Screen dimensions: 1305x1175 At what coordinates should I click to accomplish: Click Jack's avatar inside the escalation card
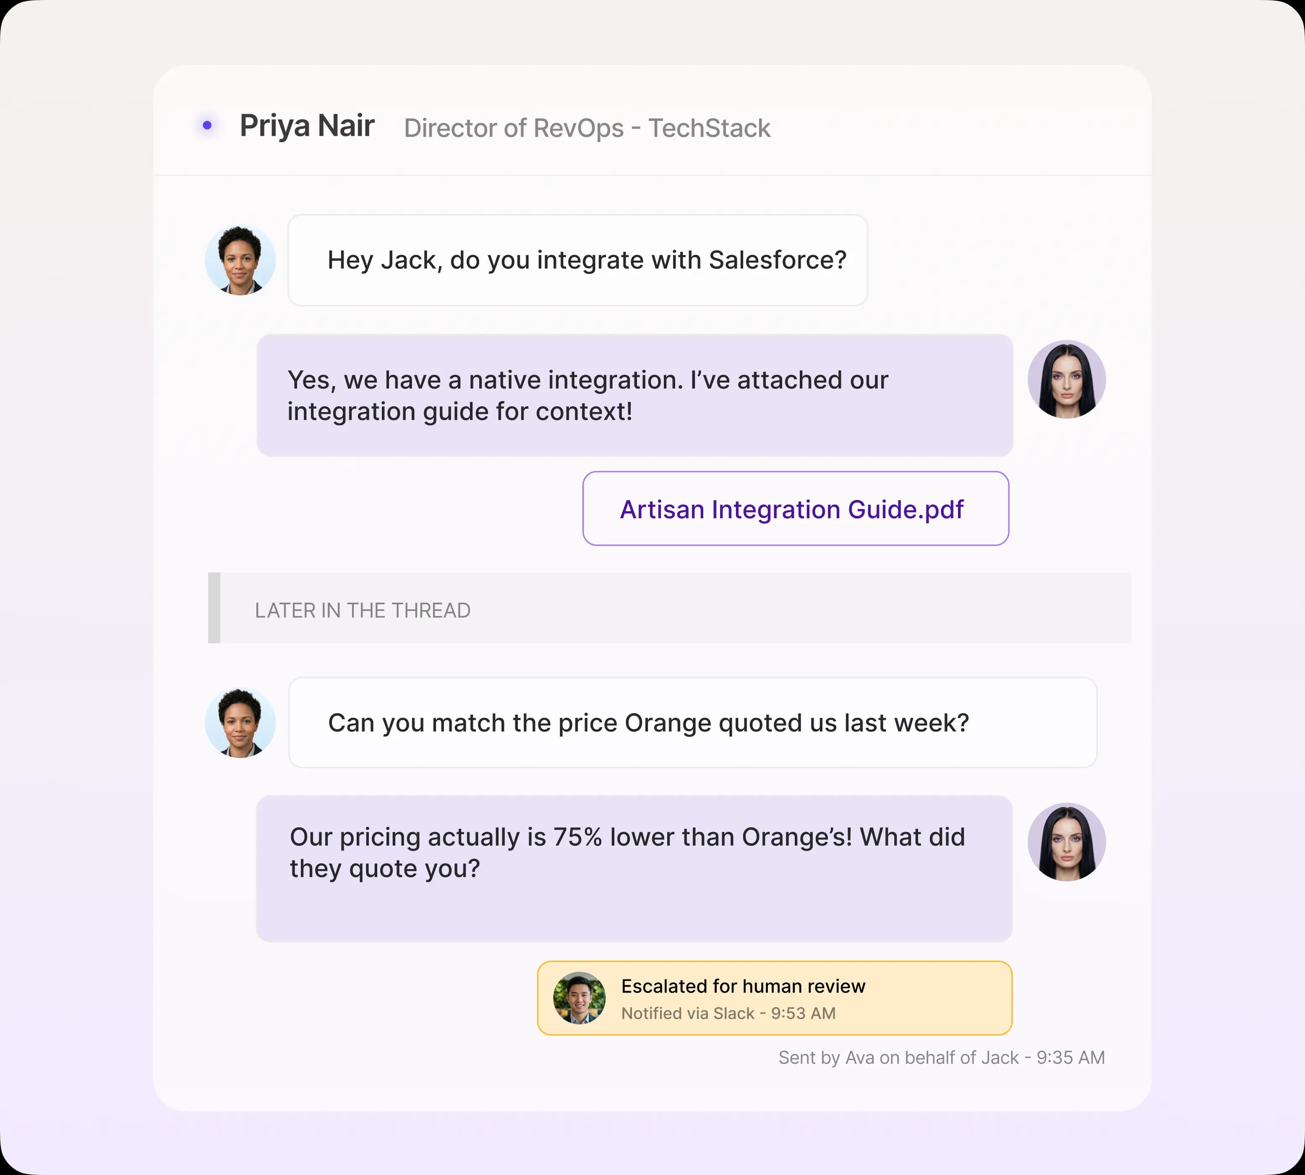[579, 997]
